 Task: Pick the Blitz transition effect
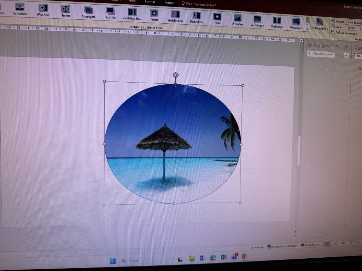(217, 18)
